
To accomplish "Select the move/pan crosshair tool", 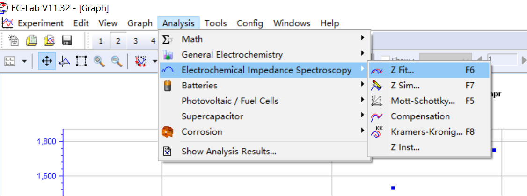I will tap(46, 61).
